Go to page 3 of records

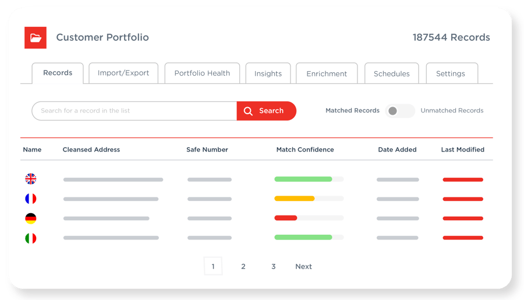click(x=274, y=266)
